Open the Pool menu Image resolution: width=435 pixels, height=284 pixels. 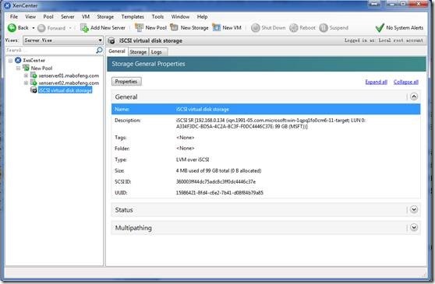[x=48, y=16]
